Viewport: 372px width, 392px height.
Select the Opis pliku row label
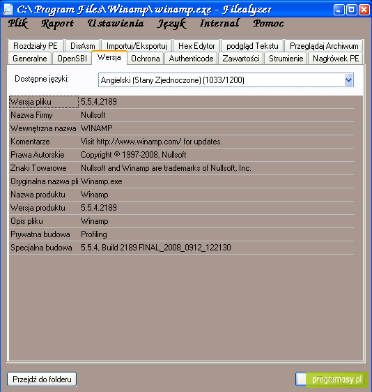26,221
